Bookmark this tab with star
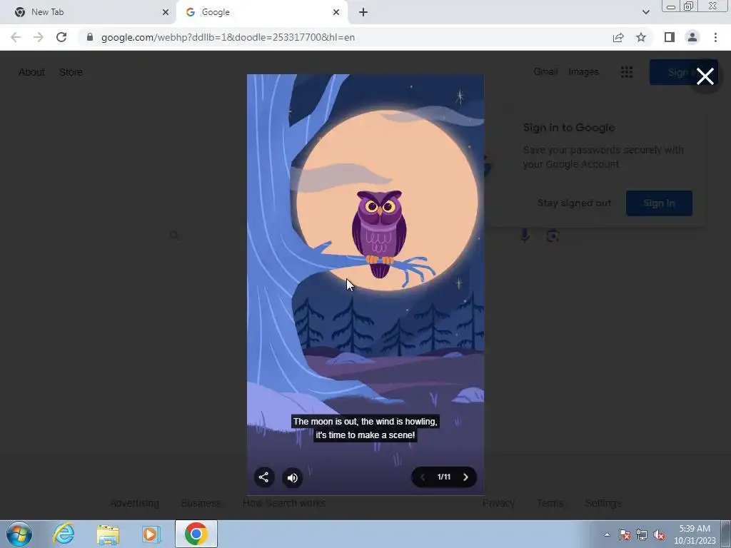Viewport: 731px width, 548px height. (641, 37)
